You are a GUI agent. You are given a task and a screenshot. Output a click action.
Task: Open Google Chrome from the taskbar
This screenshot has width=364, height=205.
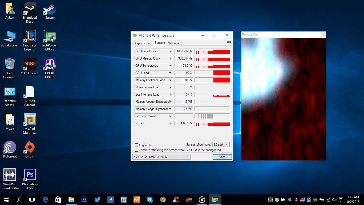pyautogui.click(x=163, y=199)
